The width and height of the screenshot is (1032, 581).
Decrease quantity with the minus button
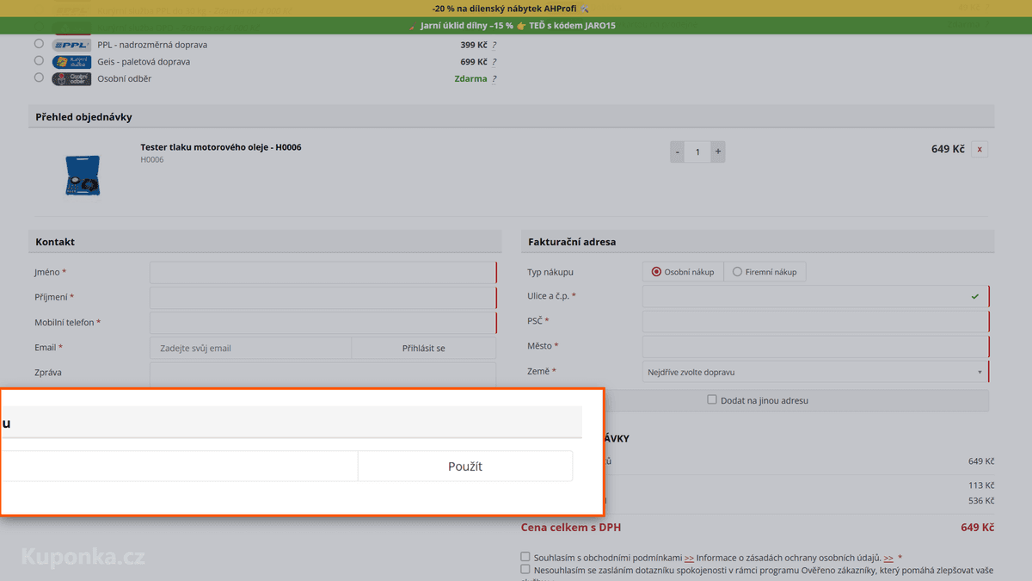[x=678, y=151]
